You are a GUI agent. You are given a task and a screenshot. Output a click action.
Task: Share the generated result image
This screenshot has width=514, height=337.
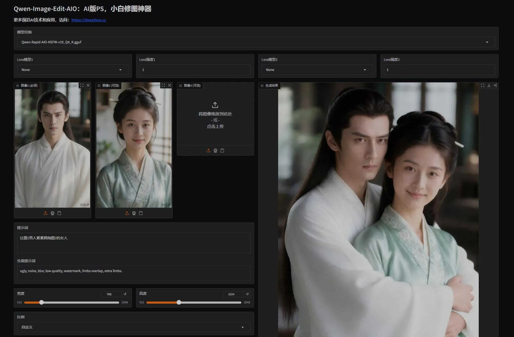coord(495,85)
